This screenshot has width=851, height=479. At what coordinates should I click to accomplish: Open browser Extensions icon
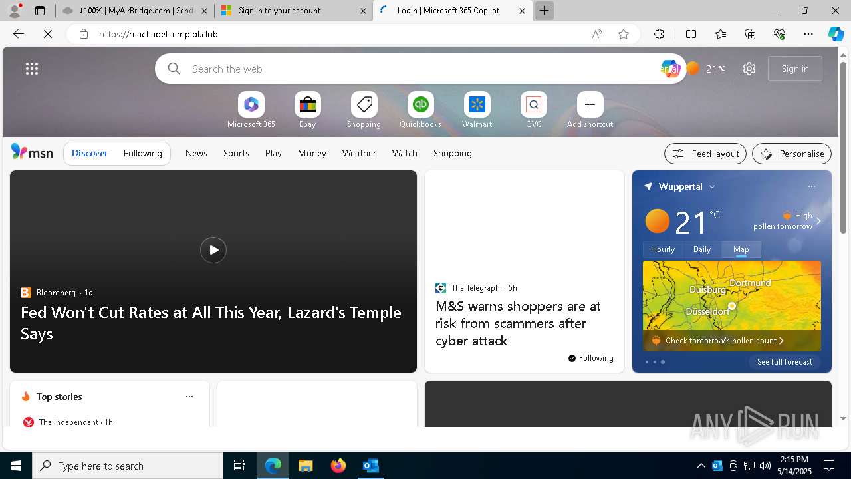point(659,34)
